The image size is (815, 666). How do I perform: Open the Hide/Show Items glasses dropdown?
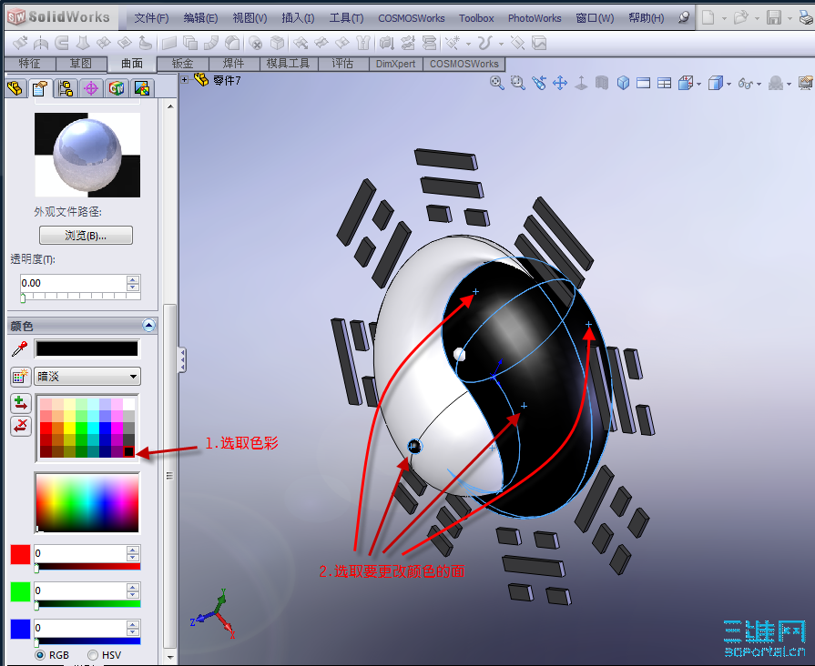coord(759,84)
